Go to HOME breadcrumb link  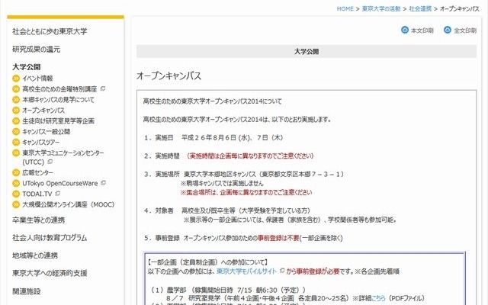tap(345, 8)
